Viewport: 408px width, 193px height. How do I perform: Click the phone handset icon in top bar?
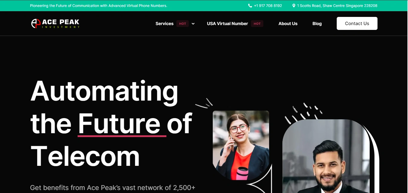coord(250,6)
